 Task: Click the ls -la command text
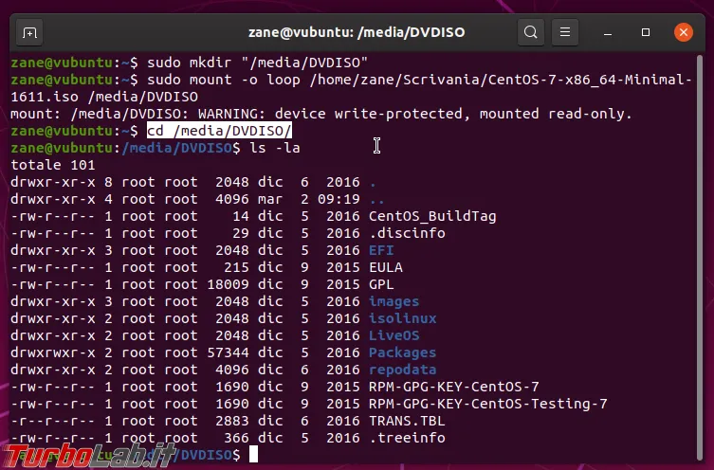pyautogui.click(x=275, y=149)
